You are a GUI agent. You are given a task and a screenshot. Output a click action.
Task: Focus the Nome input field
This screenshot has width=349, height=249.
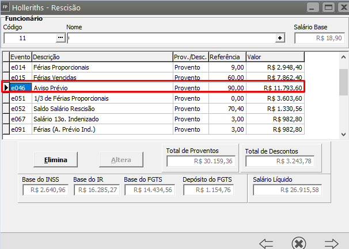[172, 38]
